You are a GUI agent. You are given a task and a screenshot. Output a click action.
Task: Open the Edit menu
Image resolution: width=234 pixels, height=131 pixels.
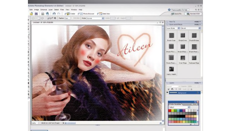click(31, 10)
